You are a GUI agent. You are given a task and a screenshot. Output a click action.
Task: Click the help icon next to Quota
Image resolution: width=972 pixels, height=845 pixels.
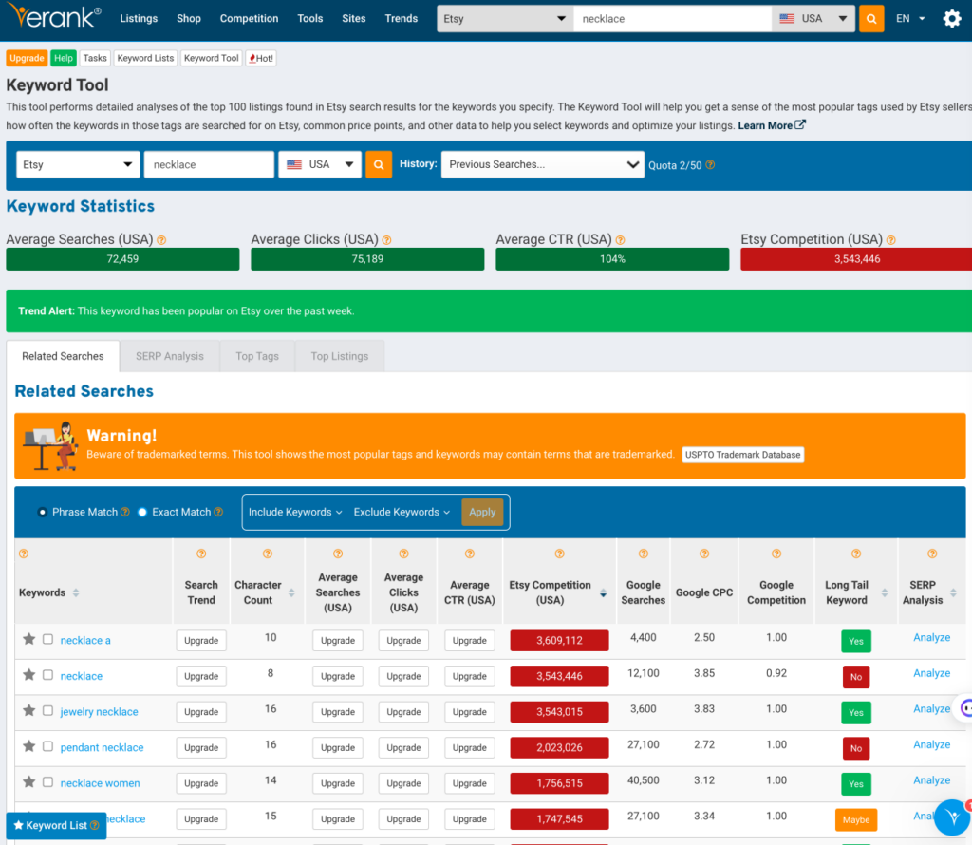709,165
